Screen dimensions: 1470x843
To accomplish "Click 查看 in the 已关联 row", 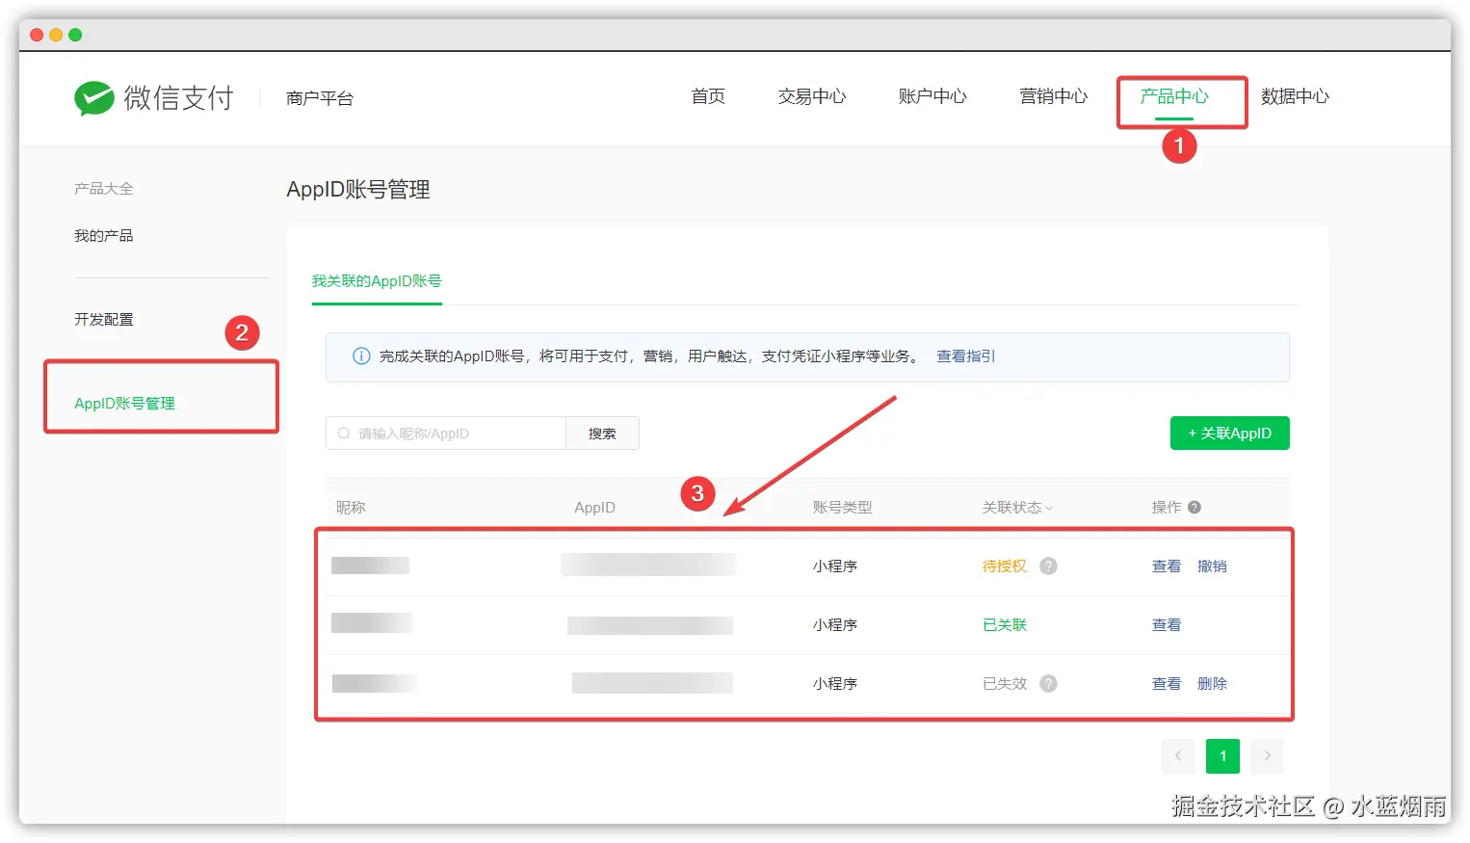I will click(x=1167, y=625).
